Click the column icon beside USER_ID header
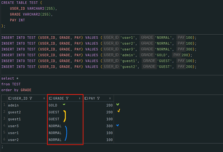 tap(10, 98)
